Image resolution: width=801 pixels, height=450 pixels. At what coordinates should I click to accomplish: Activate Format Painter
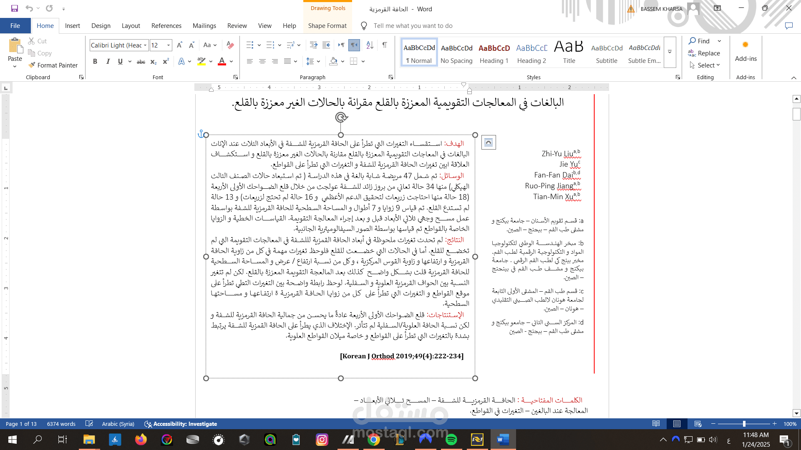pyautogui.click(x=53, y=65)
